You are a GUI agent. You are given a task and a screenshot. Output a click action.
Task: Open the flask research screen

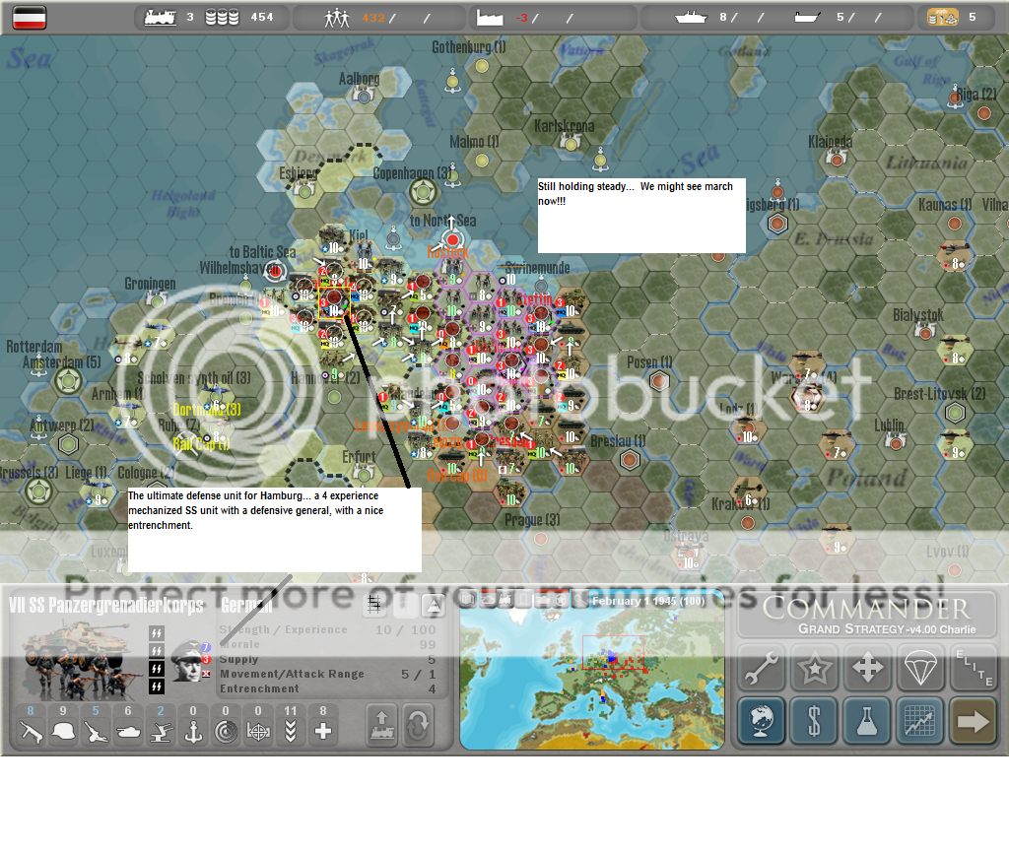pyautogui.click(x=867, y=721)
